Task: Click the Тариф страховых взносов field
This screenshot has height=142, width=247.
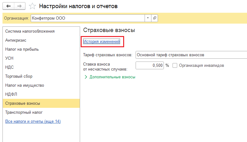Action: (x=191, y=55)
